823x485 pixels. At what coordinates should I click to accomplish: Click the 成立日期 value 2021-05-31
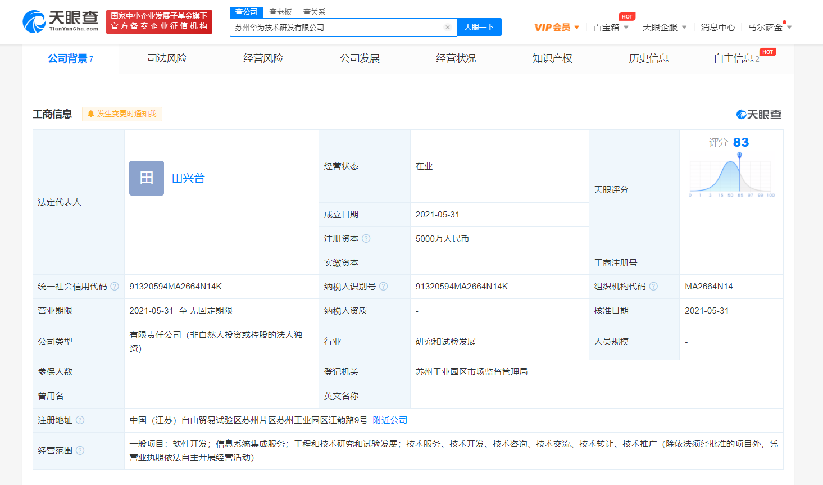[x=438, y=215]
